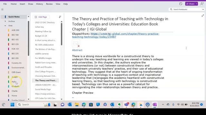The height and width of the screenshot is (115, 206).
Task: Click the Share button
Action: click(190, 4)
